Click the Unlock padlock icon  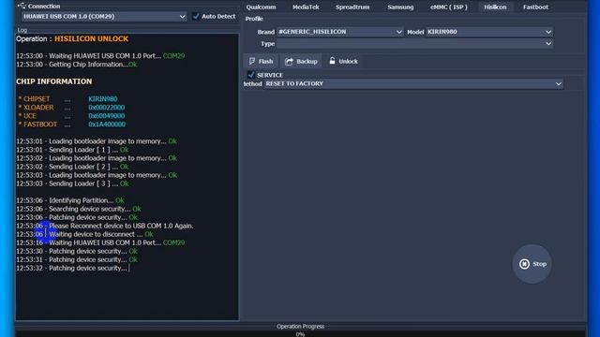pos(332,61)
